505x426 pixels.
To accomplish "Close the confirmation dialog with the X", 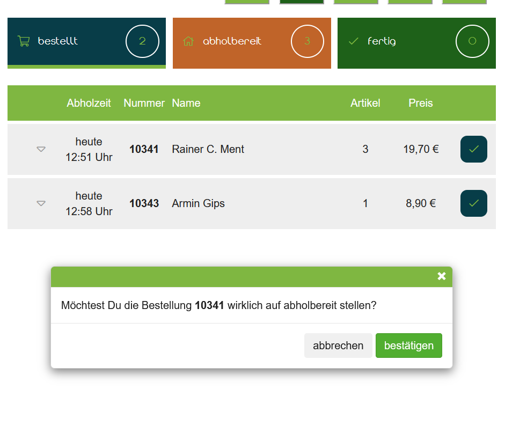I will (441, 276).
